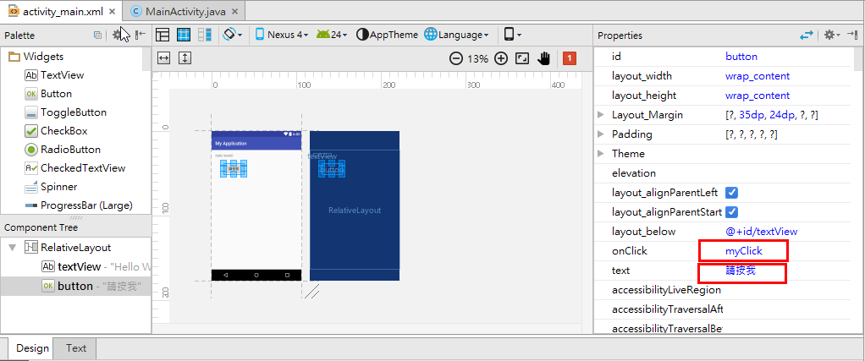Select the Widgets palette folder
865x361 pixels.
(x=36, y=56)
